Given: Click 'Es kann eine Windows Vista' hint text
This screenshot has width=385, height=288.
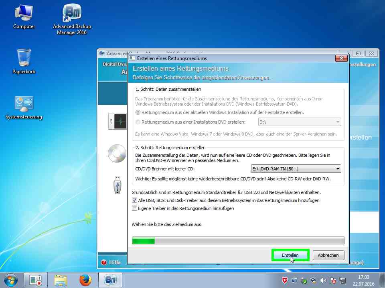Looking at the screenshot, I should pyautogui.click(x=236, y=134).
